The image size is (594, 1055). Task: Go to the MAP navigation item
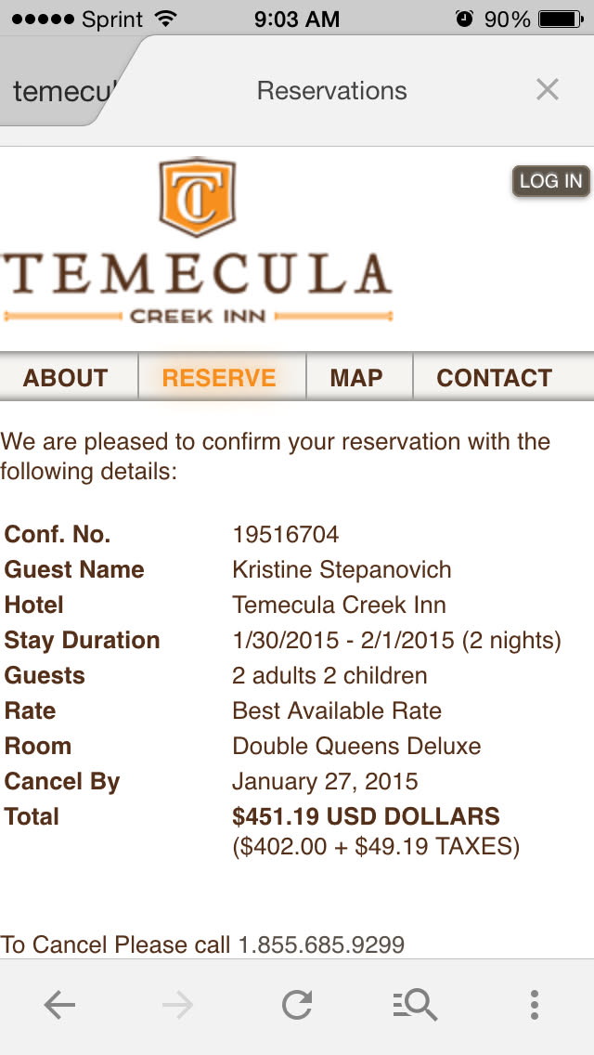click(x=356, y=378)
